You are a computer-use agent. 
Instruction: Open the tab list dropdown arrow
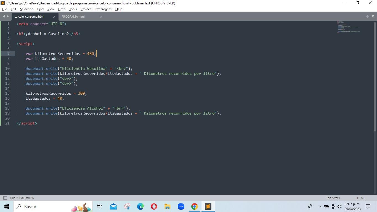click(373, 17)
